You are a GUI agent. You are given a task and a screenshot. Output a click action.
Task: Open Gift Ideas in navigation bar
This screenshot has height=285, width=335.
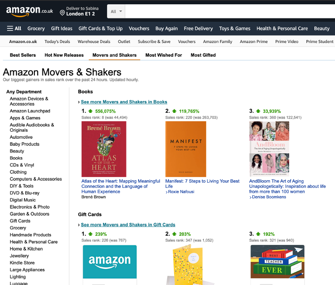click(62, 28)
